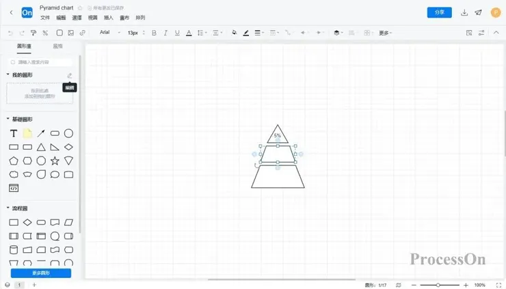Screen dimensions: 506x289
Task: Open the orange user avatar
Action: click(495, 12)
